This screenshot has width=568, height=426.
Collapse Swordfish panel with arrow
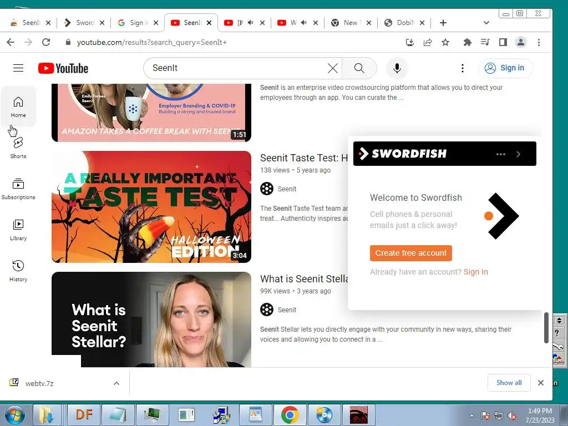click(519, 154)
